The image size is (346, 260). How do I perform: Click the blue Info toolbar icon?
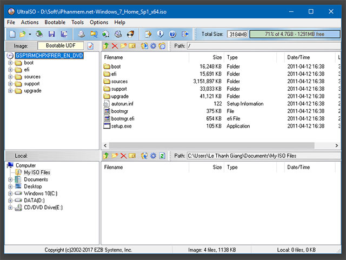(x=160, y=34)
